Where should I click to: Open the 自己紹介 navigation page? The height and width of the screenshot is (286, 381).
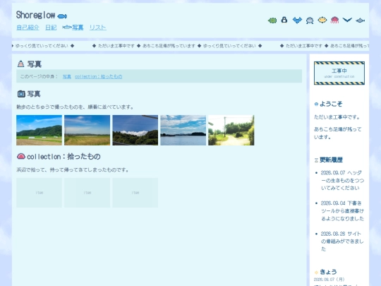pos(28,28)
